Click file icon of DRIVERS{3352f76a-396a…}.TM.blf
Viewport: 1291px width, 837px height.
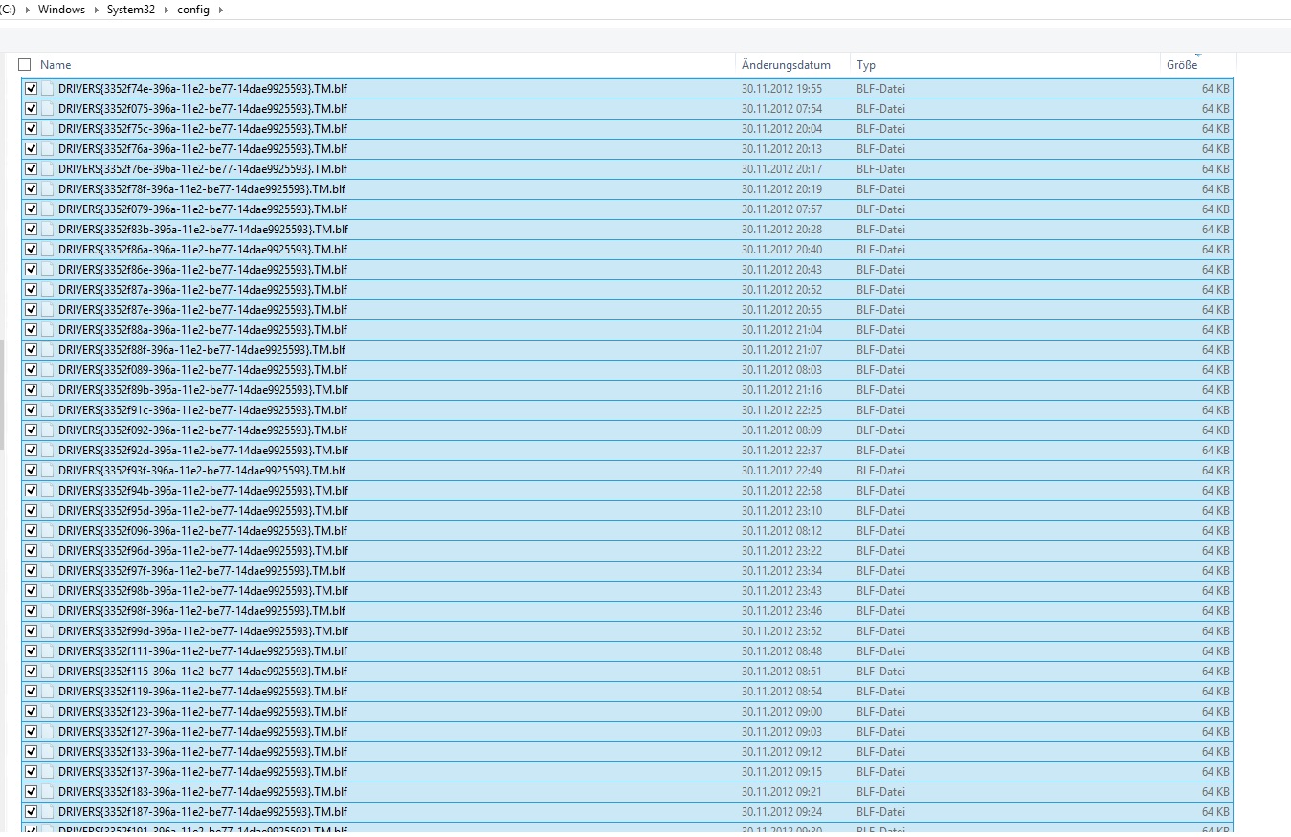[48, 149]
